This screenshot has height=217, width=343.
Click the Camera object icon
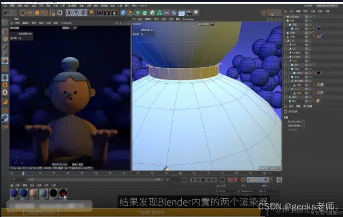pos(189,13)
